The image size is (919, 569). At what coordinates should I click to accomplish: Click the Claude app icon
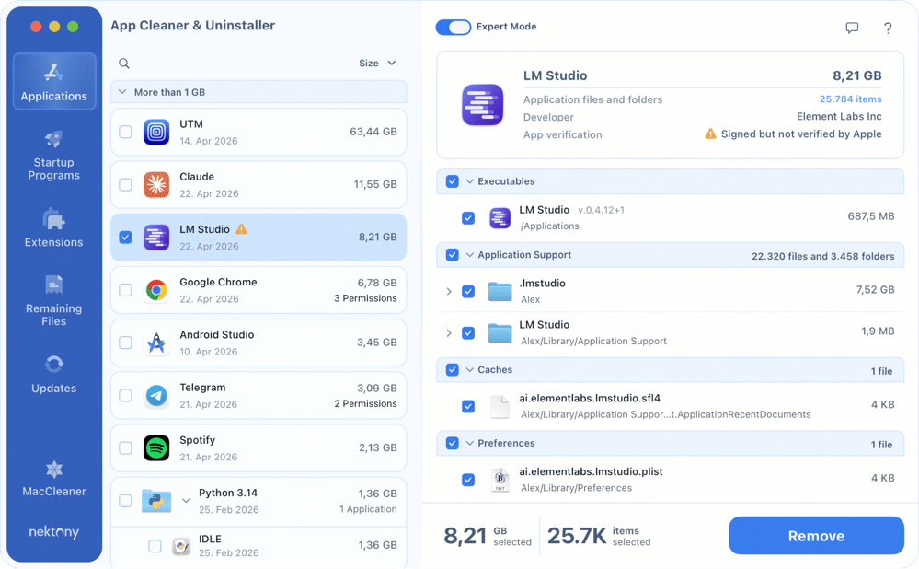click(156, 185)
